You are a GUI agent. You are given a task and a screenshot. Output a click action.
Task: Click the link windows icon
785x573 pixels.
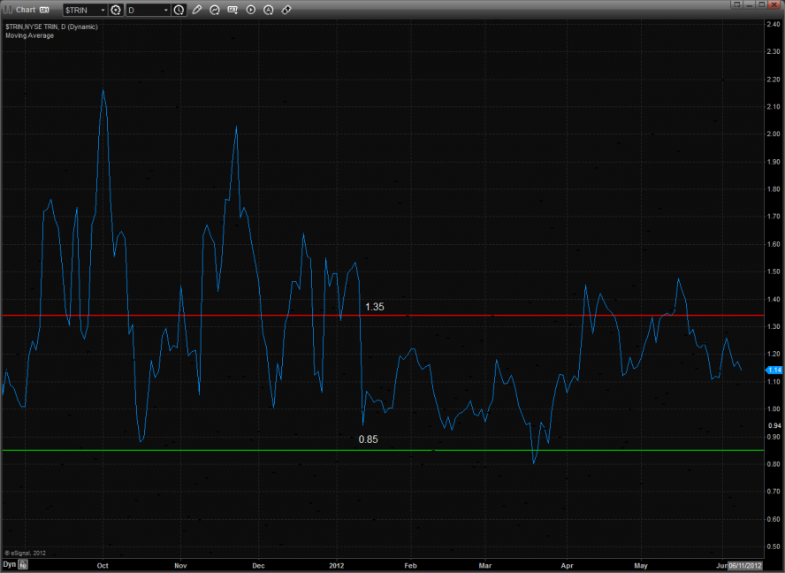[x=286, y=10]
